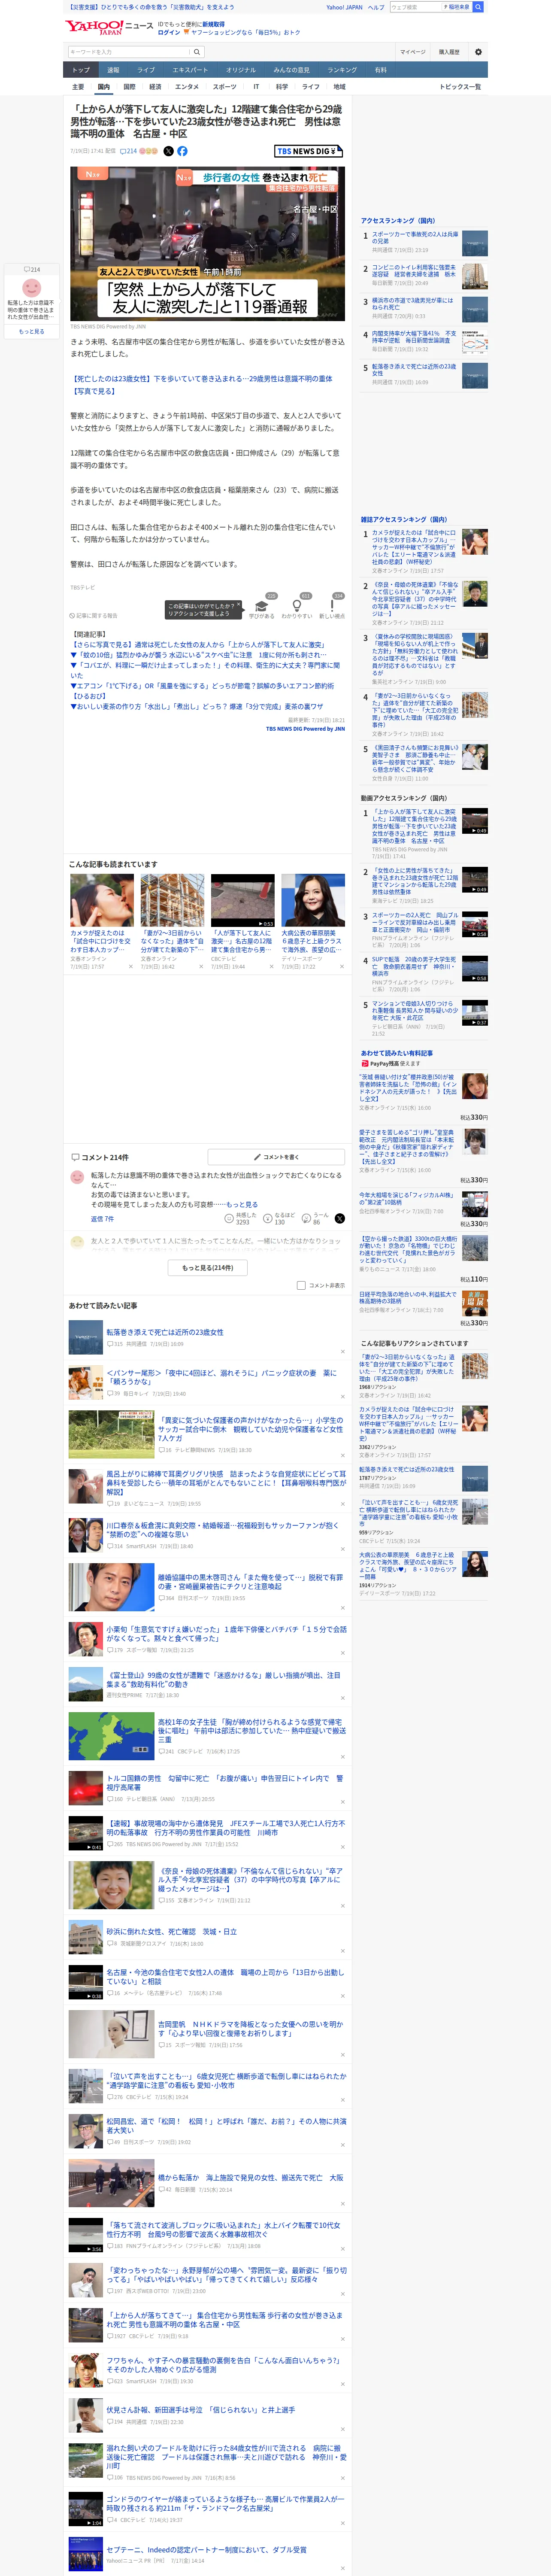Open settings via the gear icon
This screenshot has width=551, height=2576.
point(478,52)
